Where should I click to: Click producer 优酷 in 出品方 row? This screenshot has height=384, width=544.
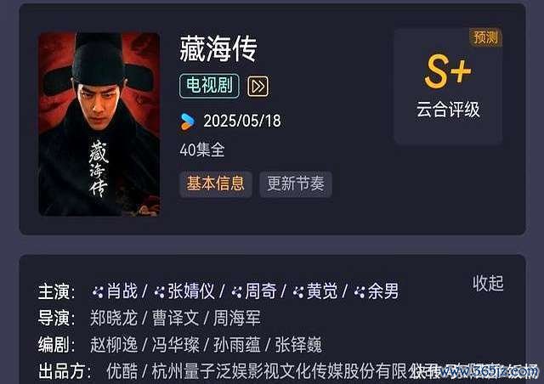(x=122, y=371)
